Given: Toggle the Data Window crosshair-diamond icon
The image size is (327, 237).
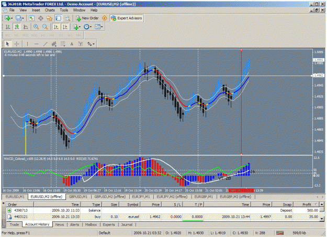Looking at the screenshot, I should click(41, 18).
